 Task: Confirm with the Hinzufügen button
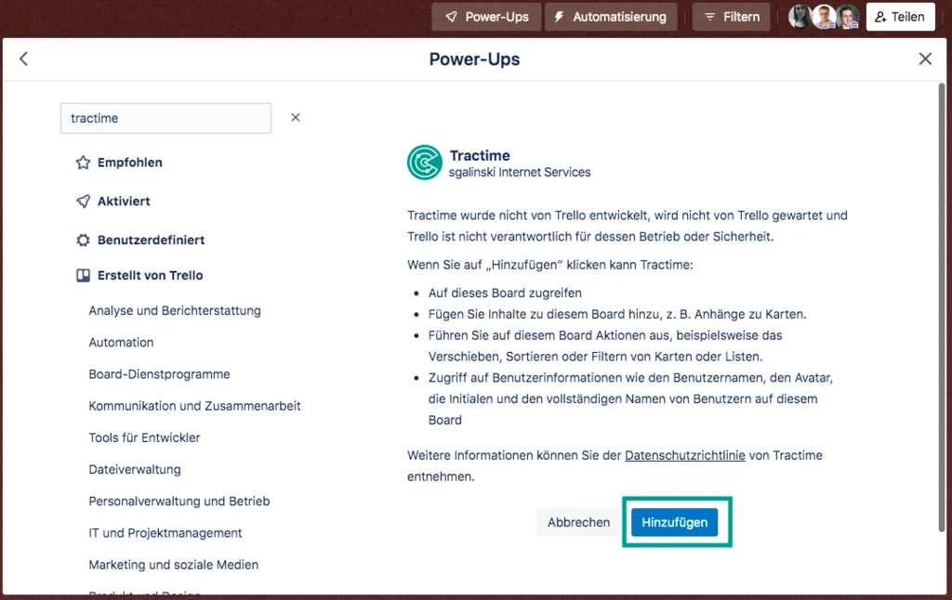click(677, 522)
